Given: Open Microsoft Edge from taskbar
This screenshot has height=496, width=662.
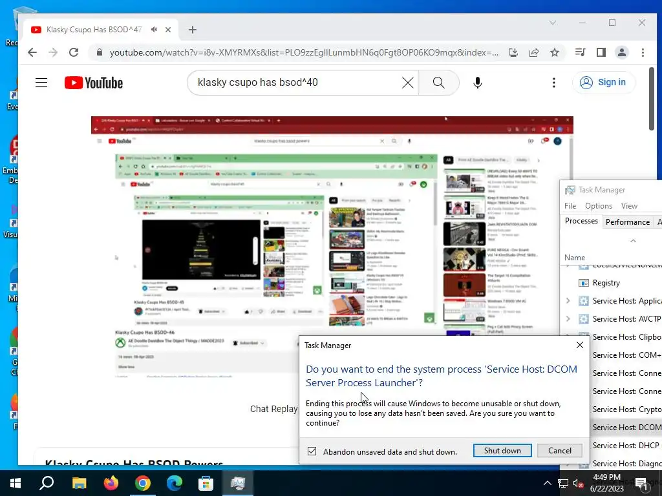Looking at the screenshot, I should tap(175, 483).
